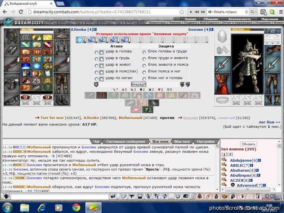284x213 pixels.
Task: Open Chrome from the taskbar
Action: pos(76,208)
